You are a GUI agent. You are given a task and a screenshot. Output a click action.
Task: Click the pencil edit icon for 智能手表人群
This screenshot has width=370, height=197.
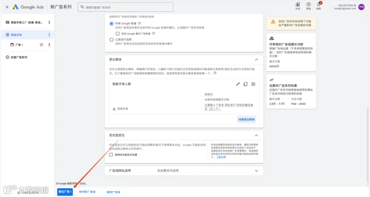(x=238, y=84)
